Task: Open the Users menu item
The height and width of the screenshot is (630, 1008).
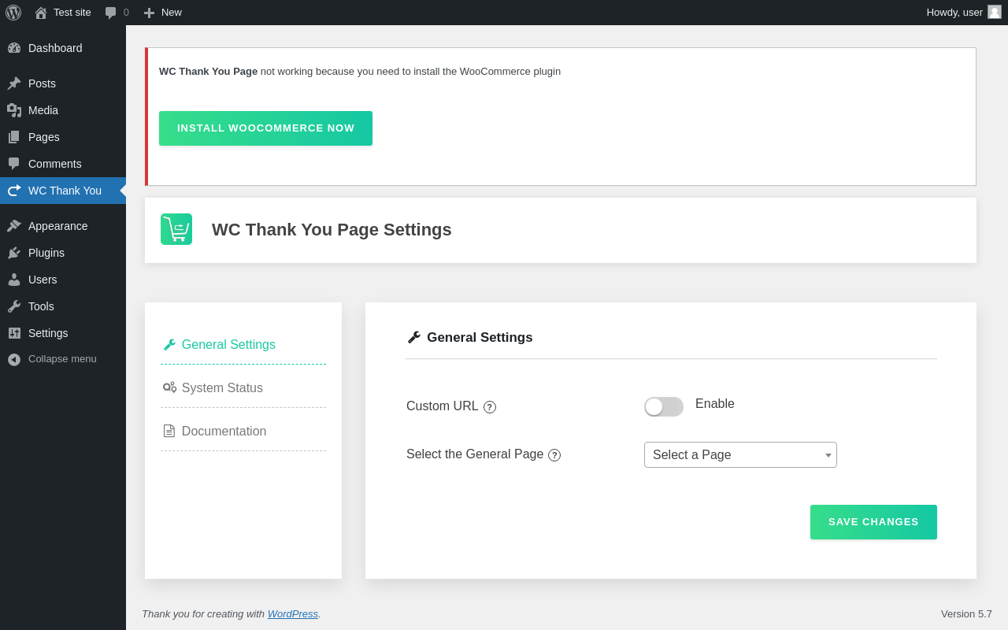Action: tap(63, 280)
